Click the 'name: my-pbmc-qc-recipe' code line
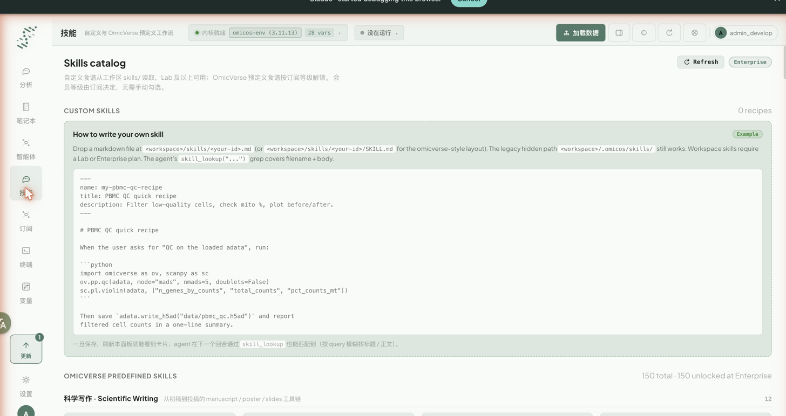Screen dimensions: 786x416 pyautogui.click(x=121, y=188)
